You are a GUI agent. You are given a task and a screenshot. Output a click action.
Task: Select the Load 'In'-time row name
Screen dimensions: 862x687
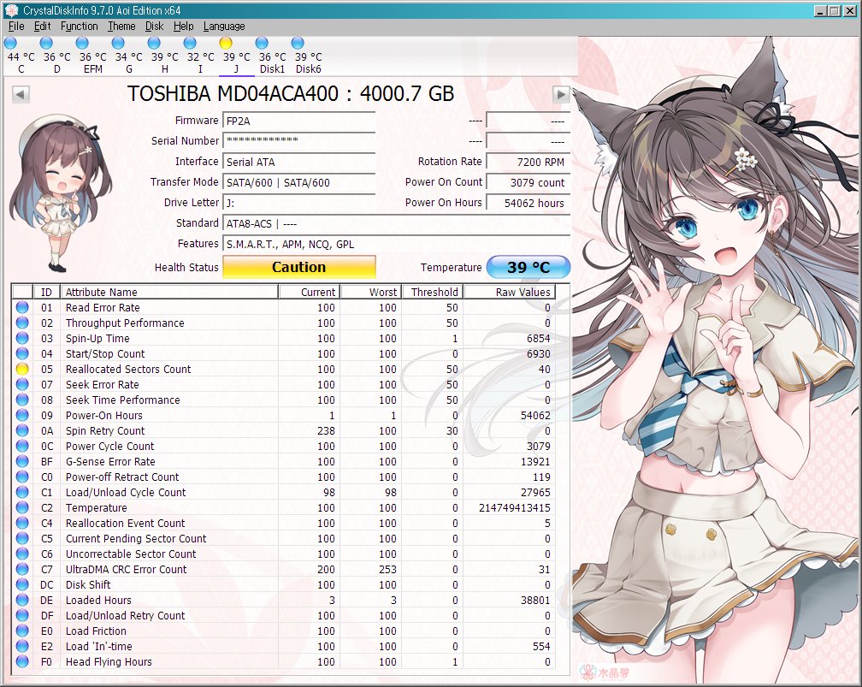[99, 646]
